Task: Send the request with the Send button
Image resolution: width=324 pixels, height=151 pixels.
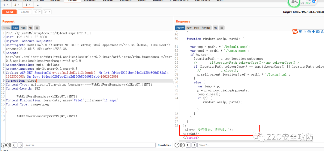Action: click(10, 12)
